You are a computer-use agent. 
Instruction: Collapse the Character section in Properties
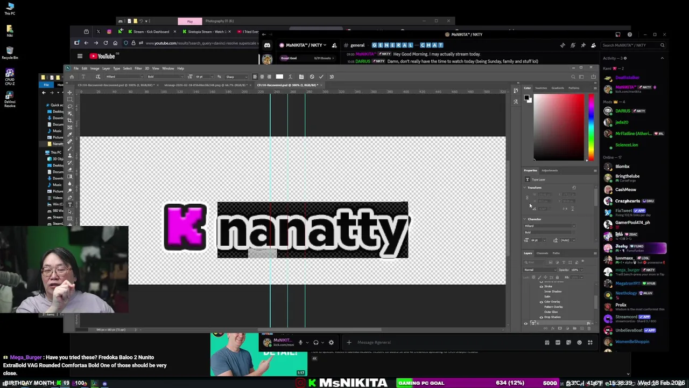point(525,219)
